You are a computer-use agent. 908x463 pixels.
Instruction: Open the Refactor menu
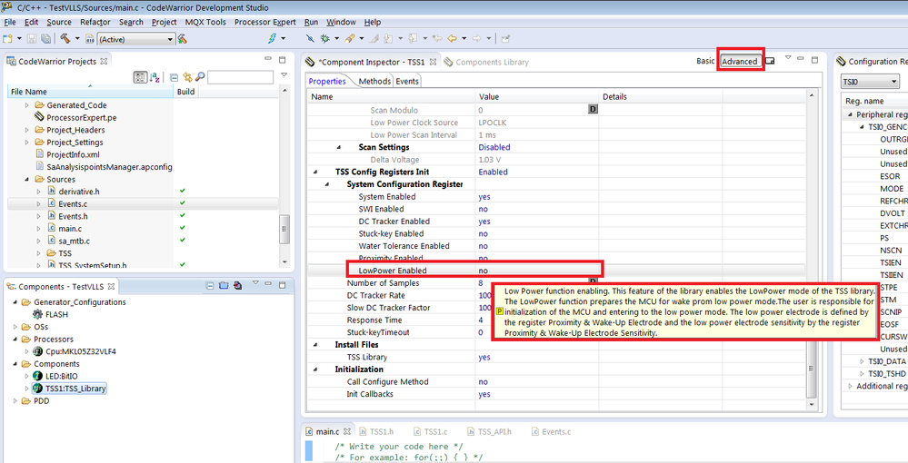(95, 22)
